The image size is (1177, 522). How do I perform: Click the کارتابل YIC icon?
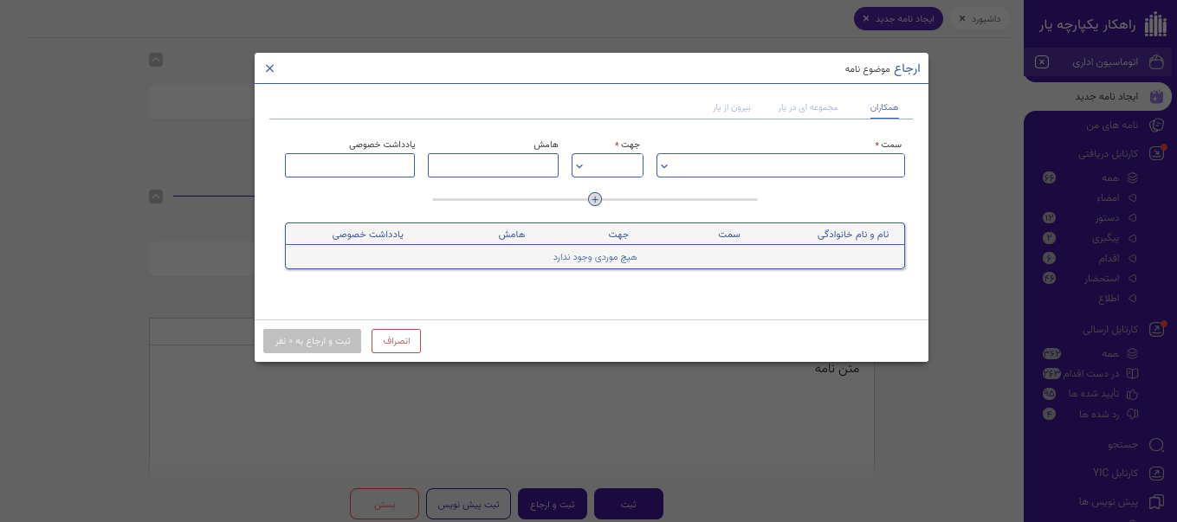coord(1156,474)
